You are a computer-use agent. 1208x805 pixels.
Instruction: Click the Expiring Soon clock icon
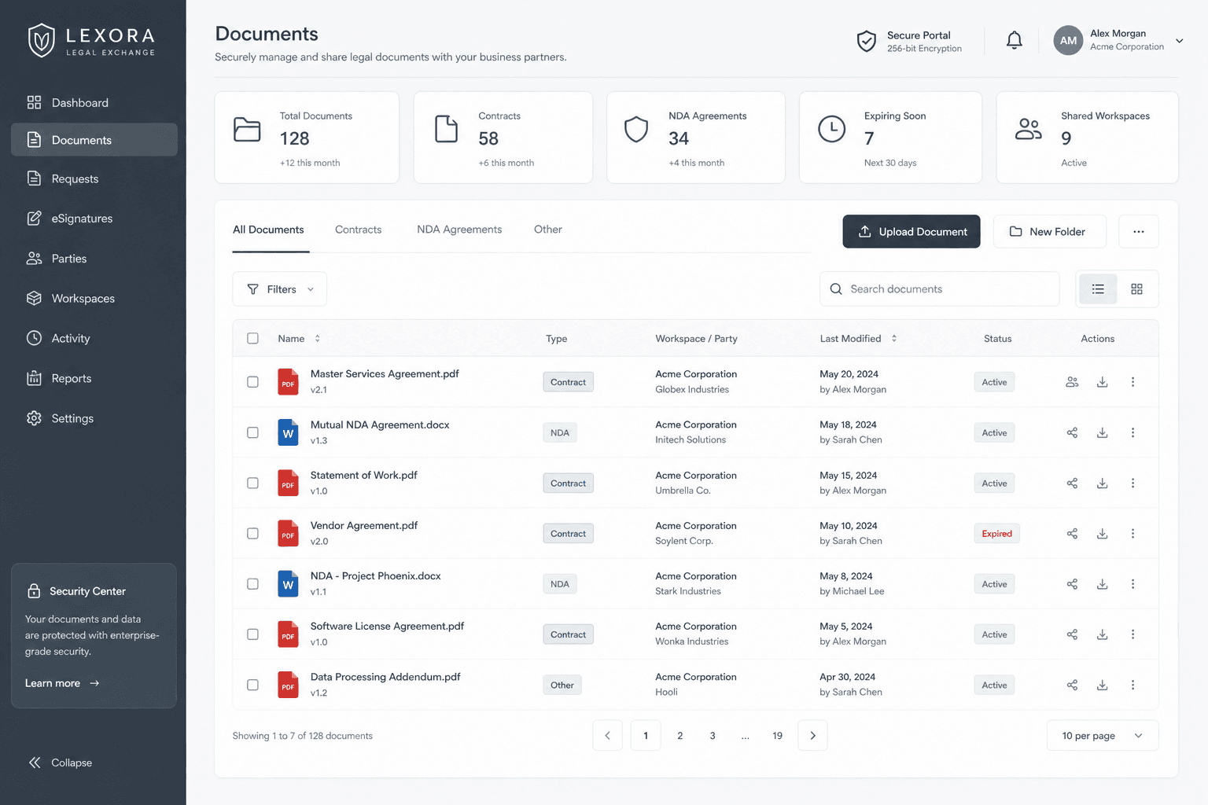click(831, 129)
